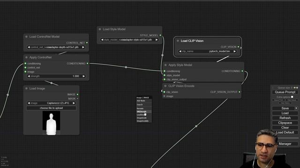300x168 pixels.
Task: Select previous clip_name arrow
Action: click(x=180, y=51)
